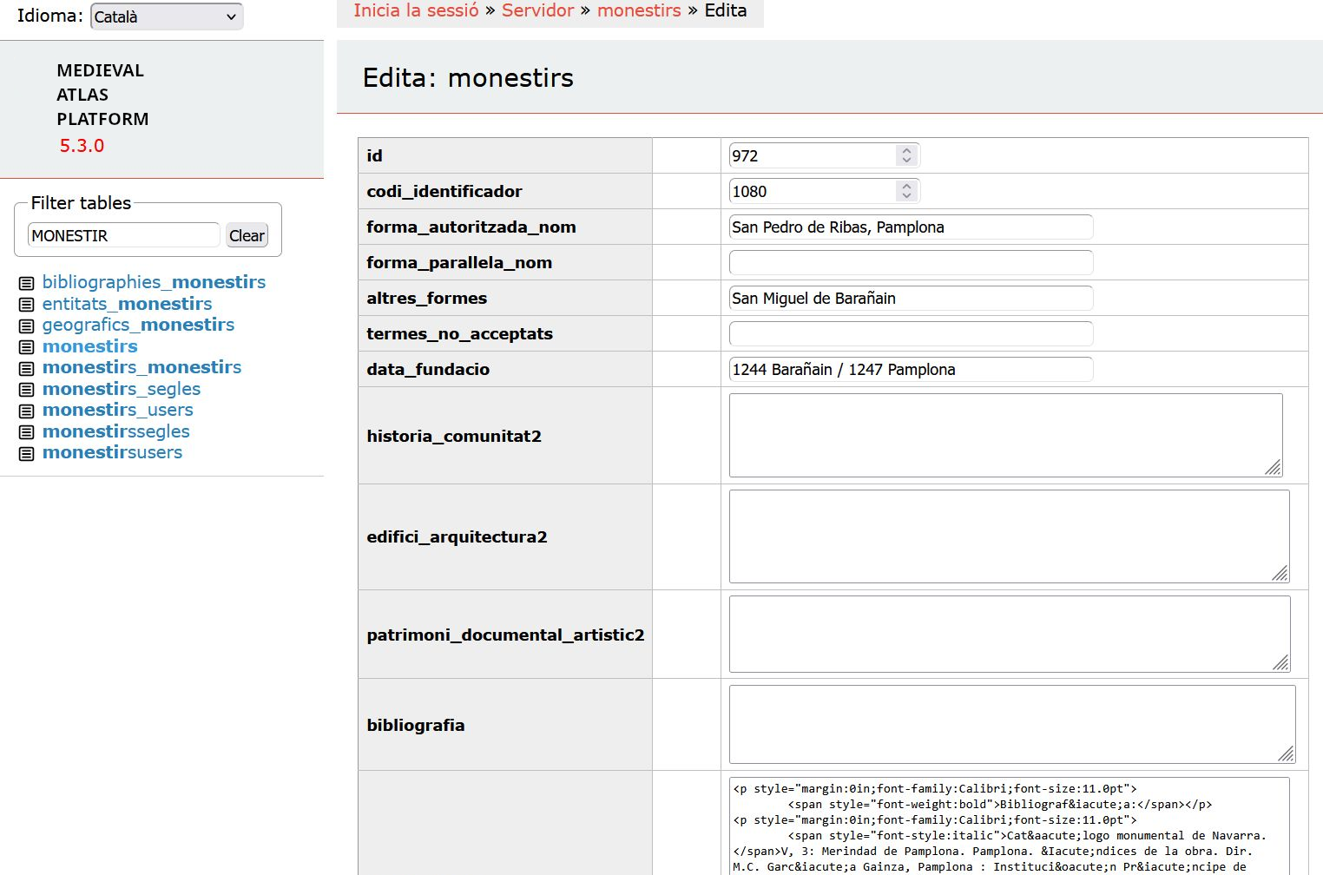Click the table icon beside monestirs_monestirs
Screen dimensions: 1323x875
25,367
